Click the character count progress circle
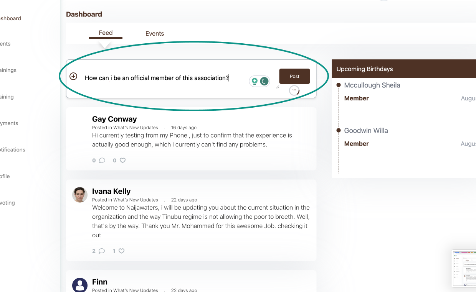 [x=294, y=90]
